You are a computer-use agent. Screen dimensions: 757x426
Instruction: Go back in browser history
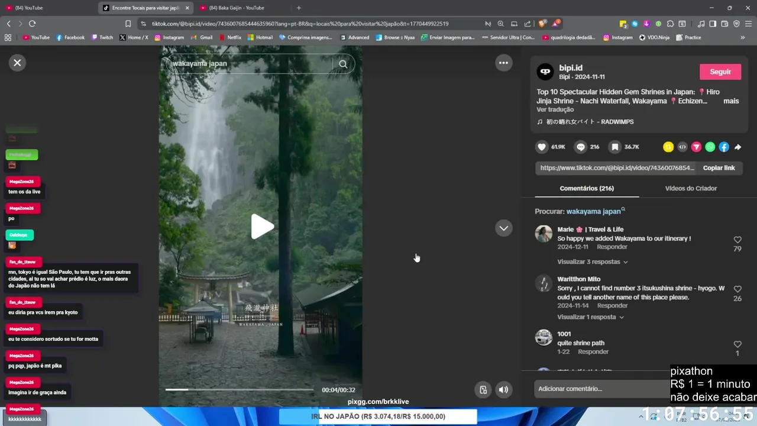point(8,24)
